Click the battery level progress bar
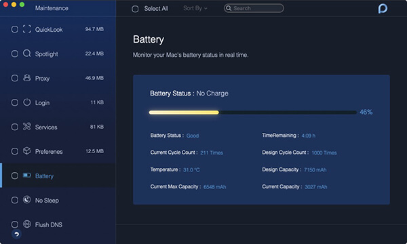The image size is (407, 244). click(252, 113)
